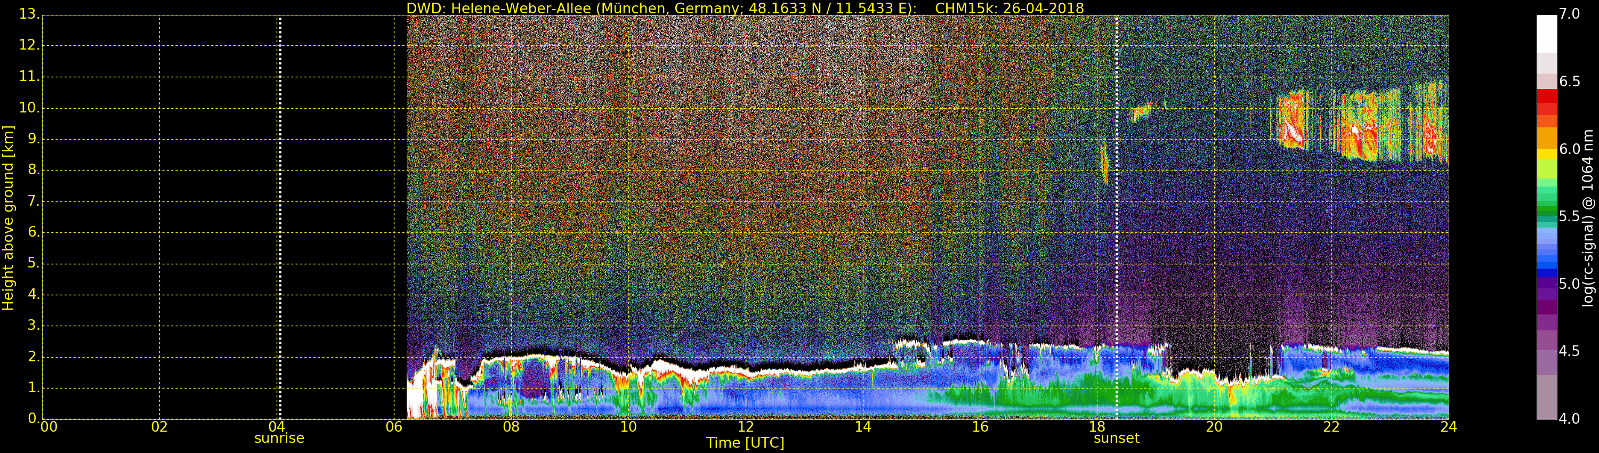The image size is (1599, 453).
Task: Pick the white top section of the colorbar
Action: [1546, 34]
